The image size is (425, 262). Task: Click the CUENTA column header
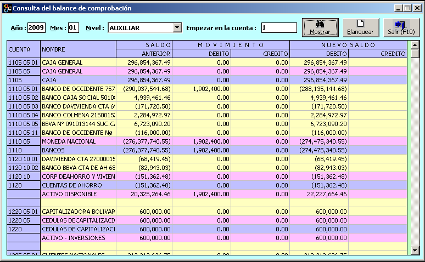tap(24, 49)
